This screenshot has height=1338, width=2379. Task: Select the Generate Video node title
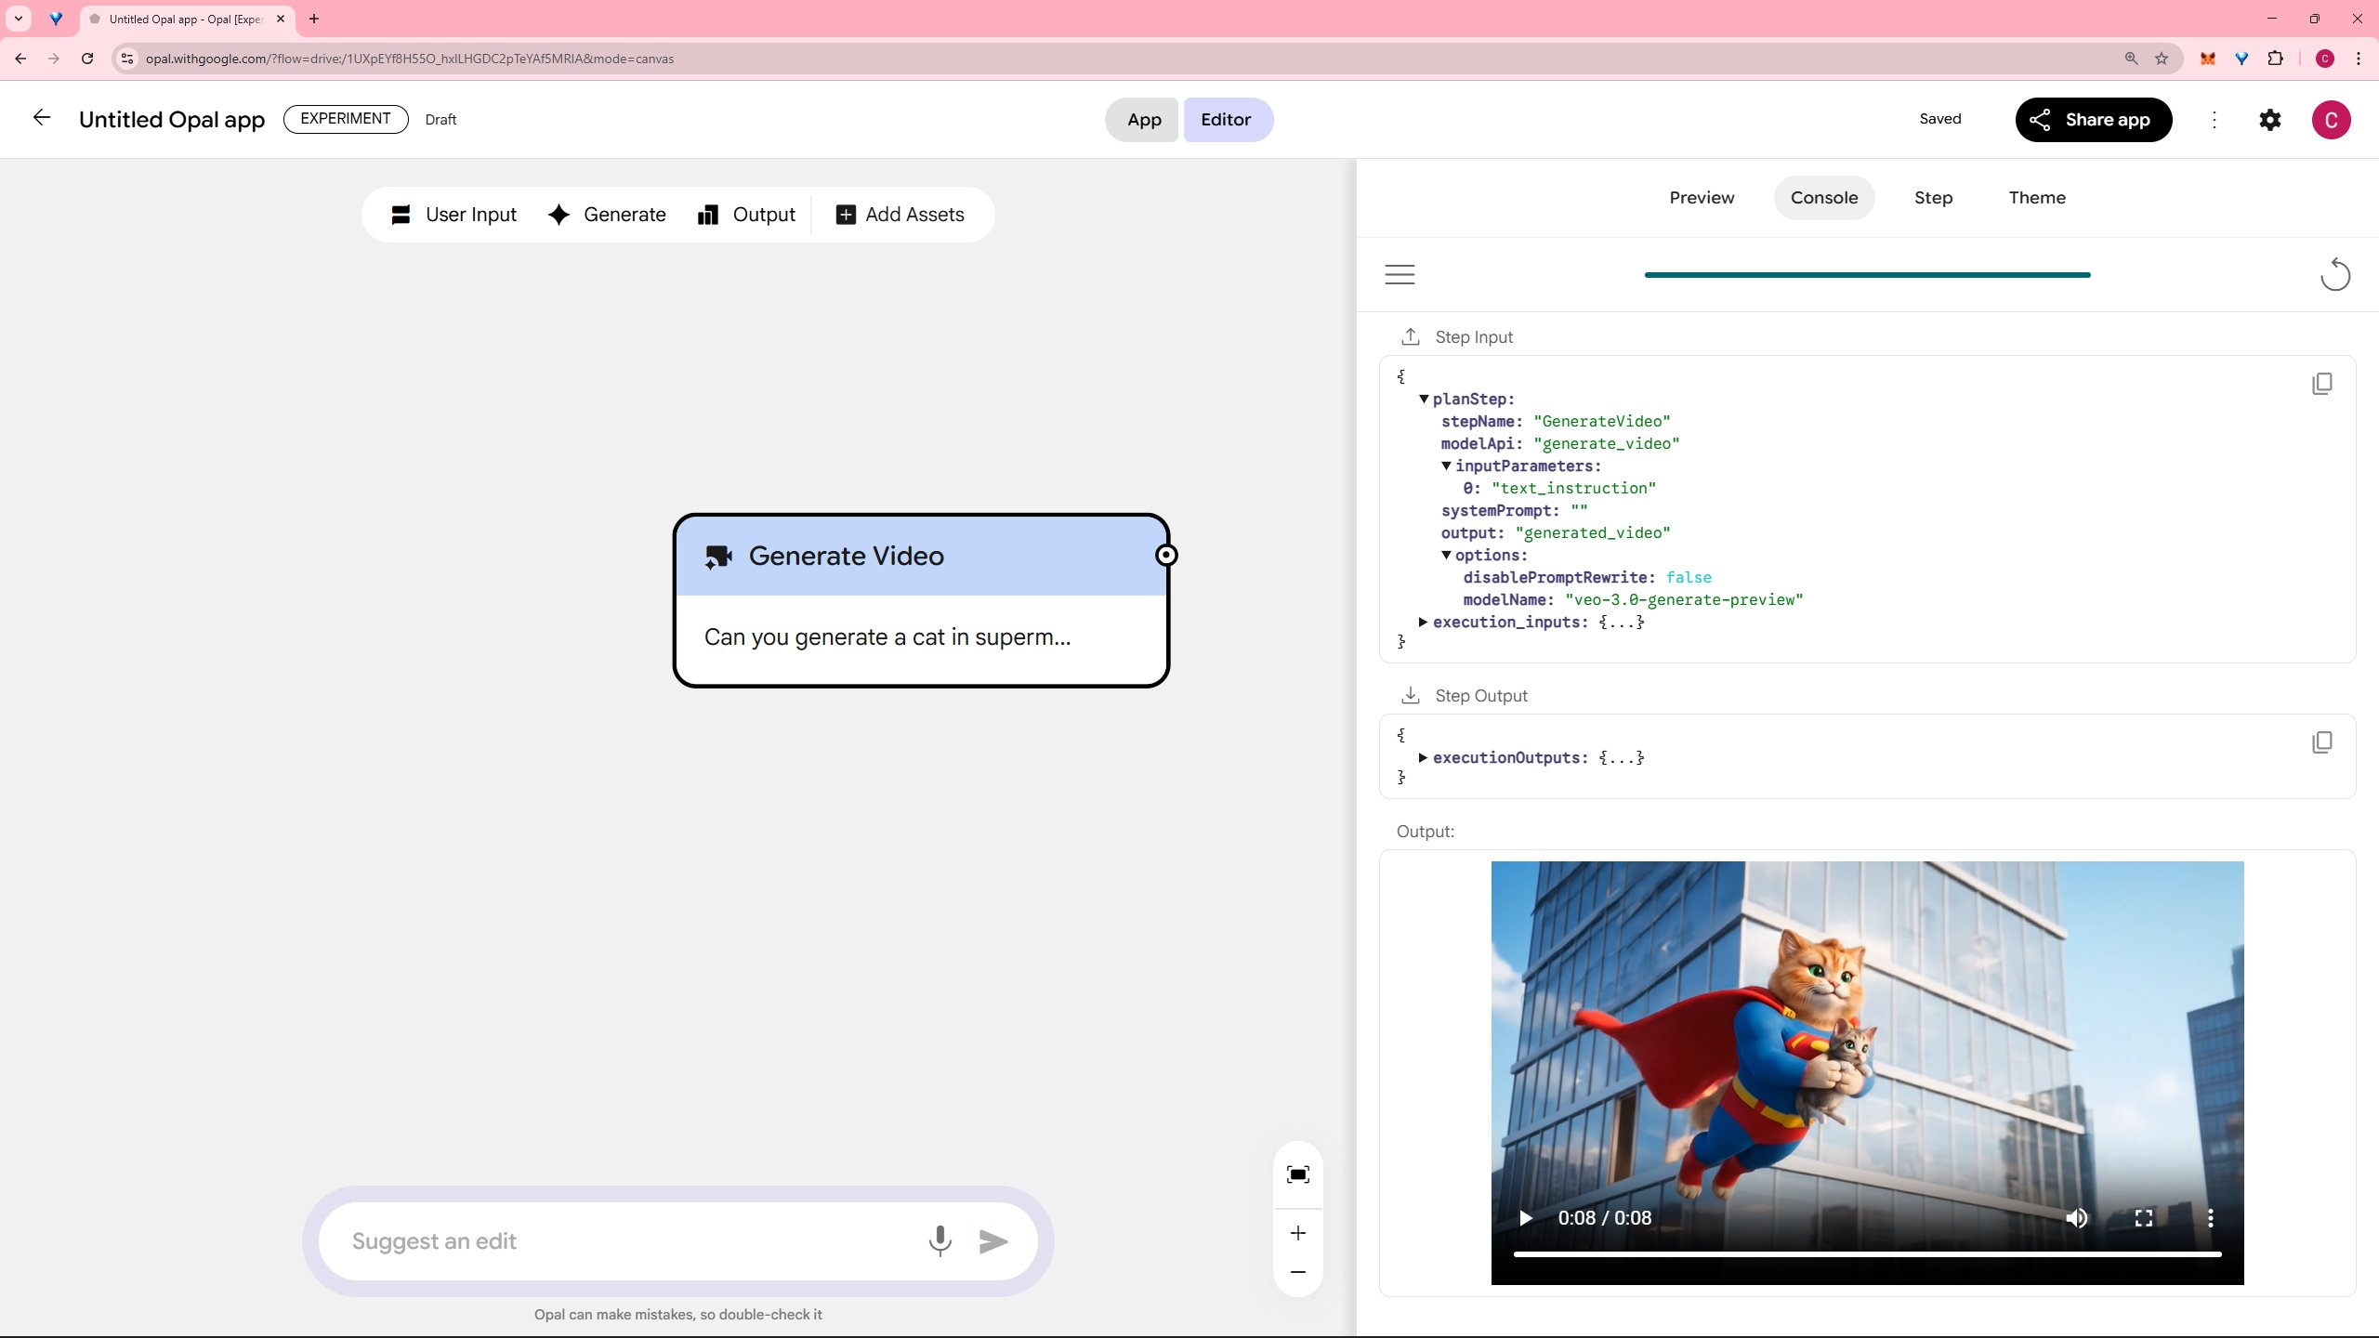846,556
